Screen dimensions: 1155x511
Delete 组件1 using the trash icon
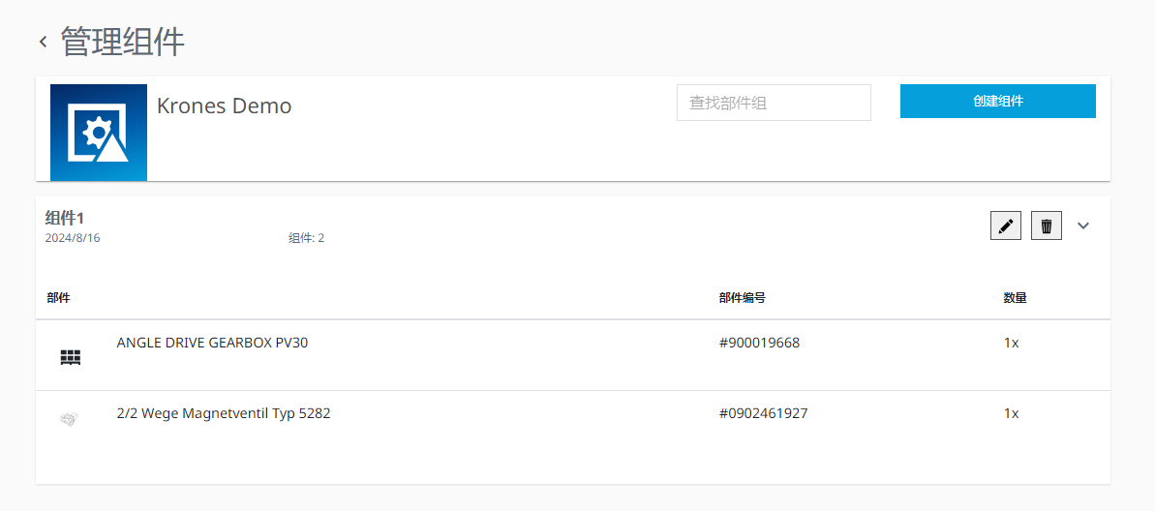[x=1047, y=225]
